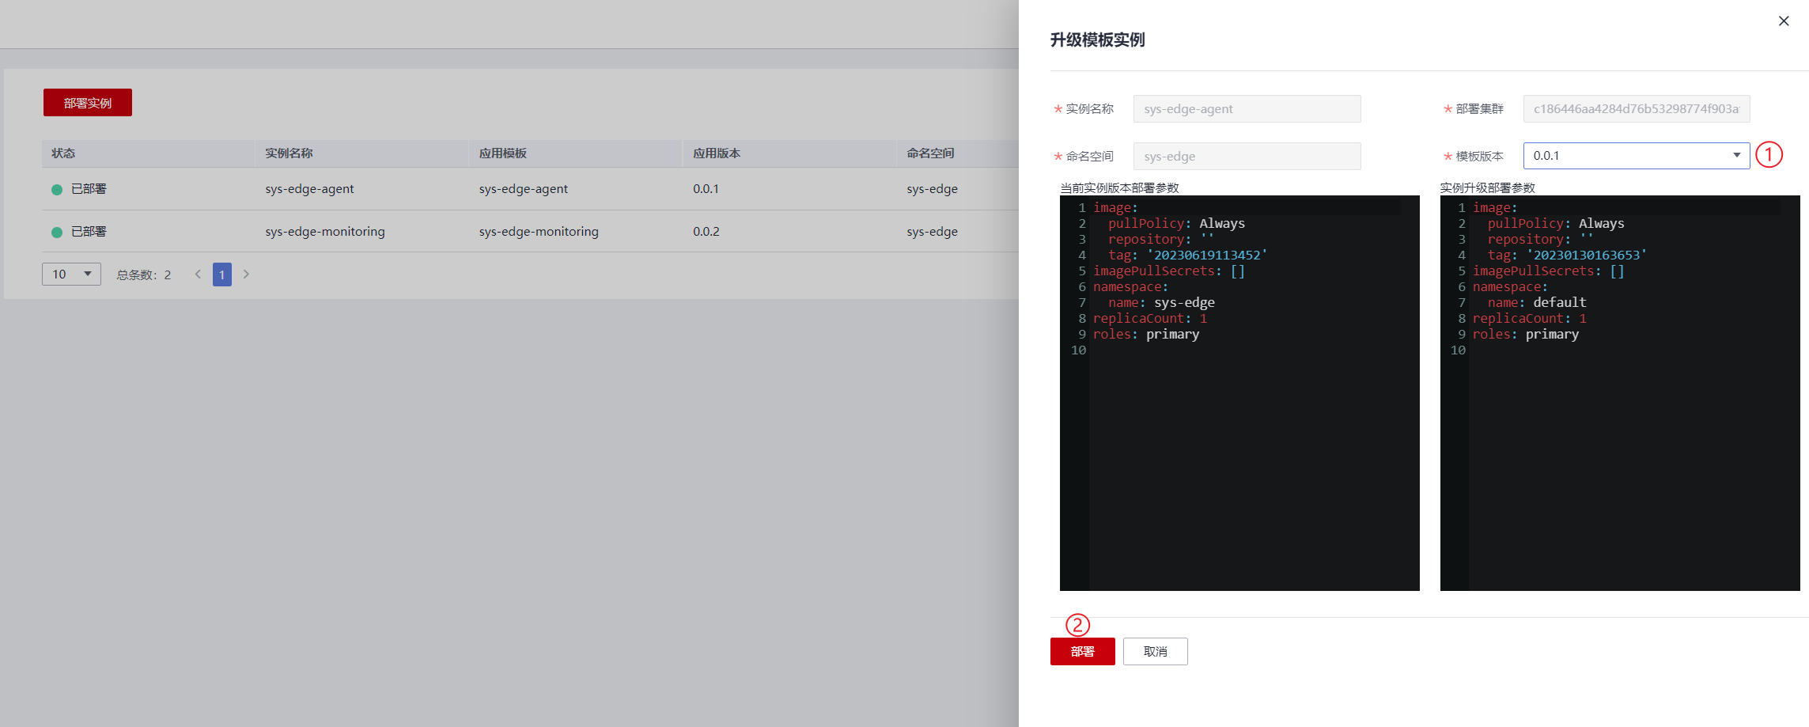Click the imagePullSecrets line in upgrade editor
Image resolution: width=1809 pixels, height=727 pixels.
tap(1548, 271)
